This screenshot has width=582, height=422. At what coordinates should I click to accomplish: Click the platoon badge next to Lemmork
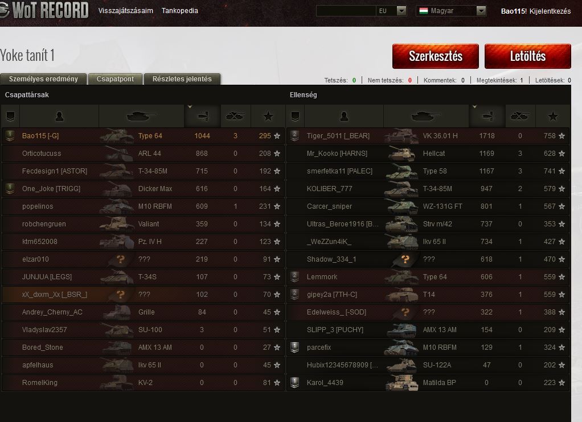click(x=295, y=276)
